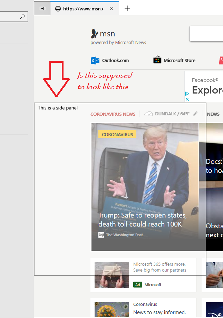Image resolution: width=223 pixels, height=318 pixels.
Task: Click the side panel toggle icon
Action: point(42,8)
